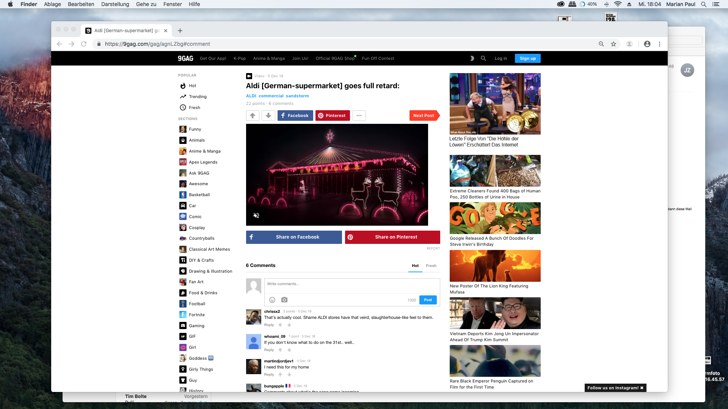
Task: Open the 9GAG search icon
Action: pyautogui.click(x=483, y=58)
